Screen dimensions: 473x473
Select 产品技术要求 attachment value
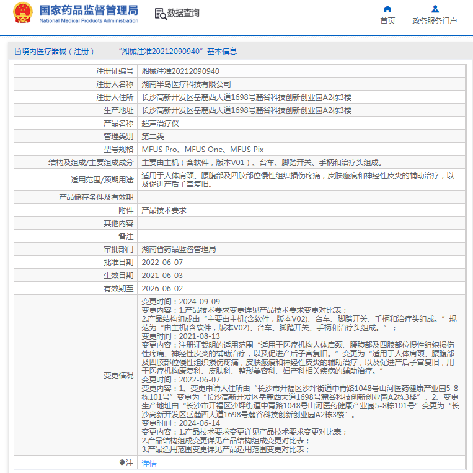[x=164, y=210]
